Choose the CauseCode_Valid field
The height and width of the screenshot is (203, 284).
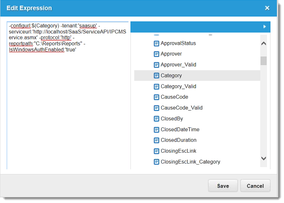[181, 108]
